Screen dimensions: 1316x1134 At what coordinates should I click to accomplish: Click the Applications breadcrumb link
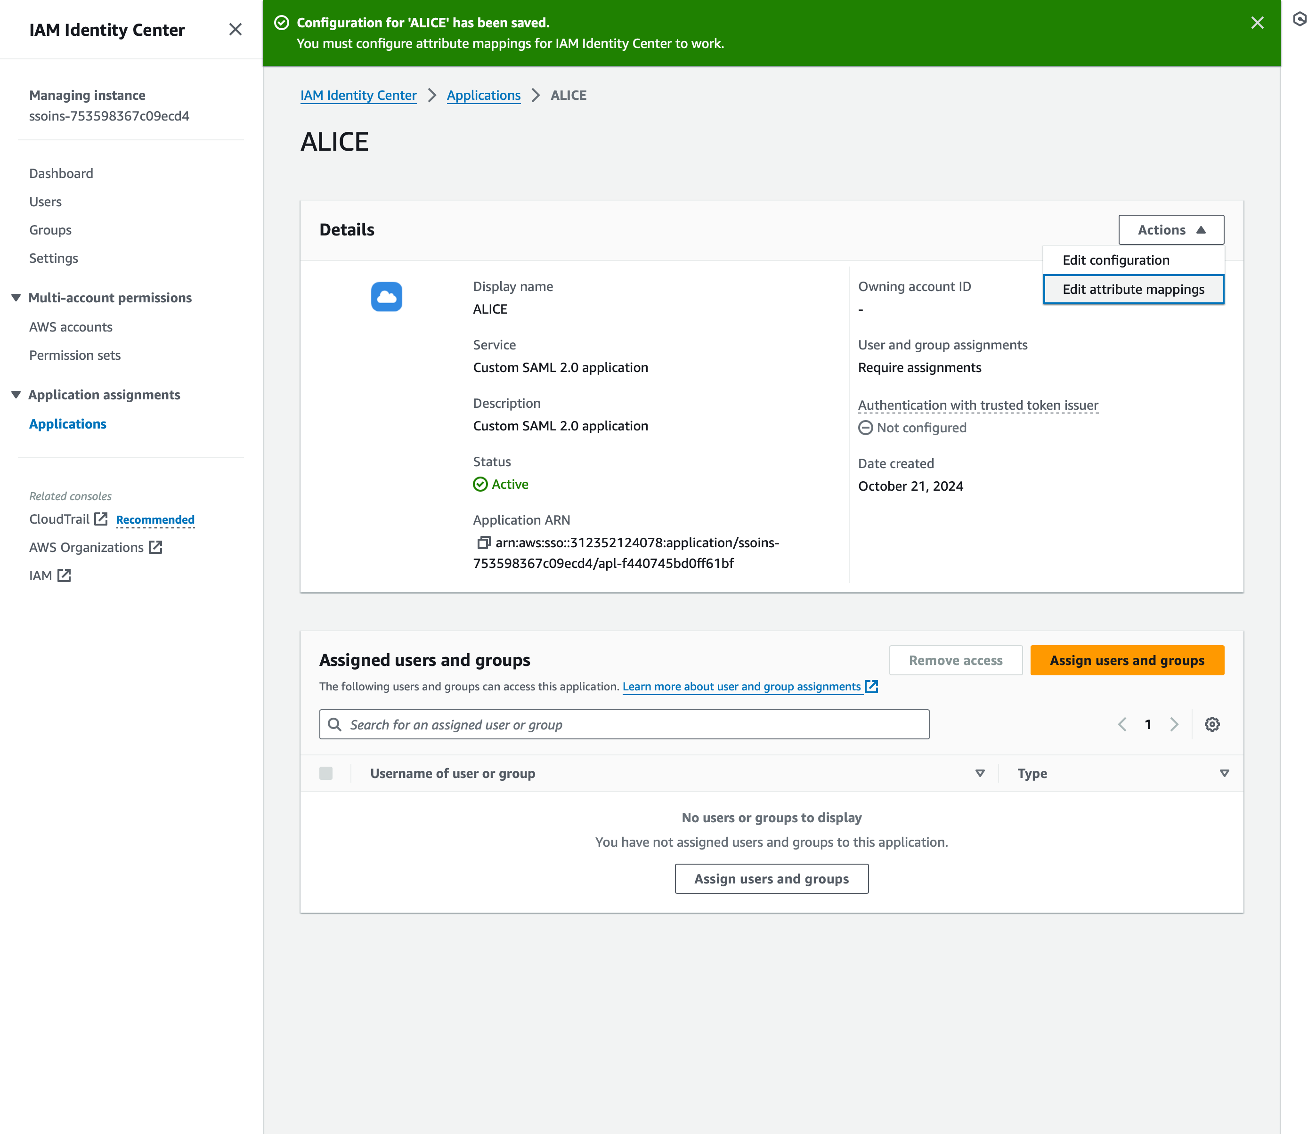click(x=483, y=95)
